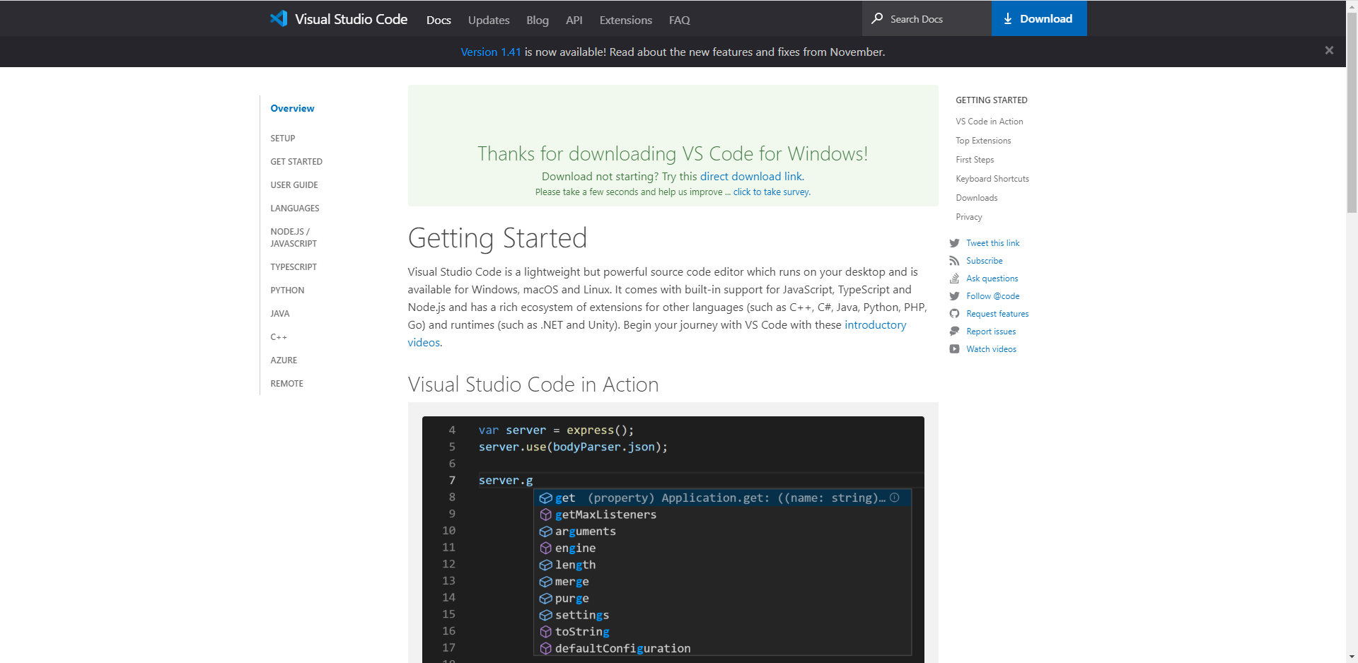Click the Report issues link
1358x663 pixels.
coord(991,331)
